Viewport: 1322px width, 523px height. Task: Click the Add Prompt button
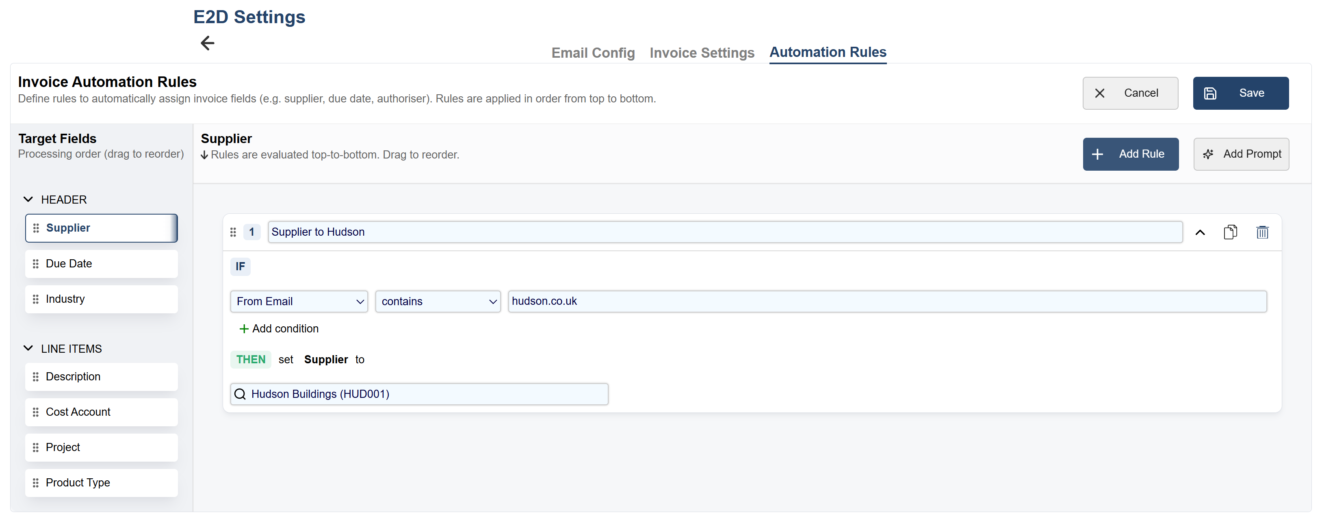1241,154
